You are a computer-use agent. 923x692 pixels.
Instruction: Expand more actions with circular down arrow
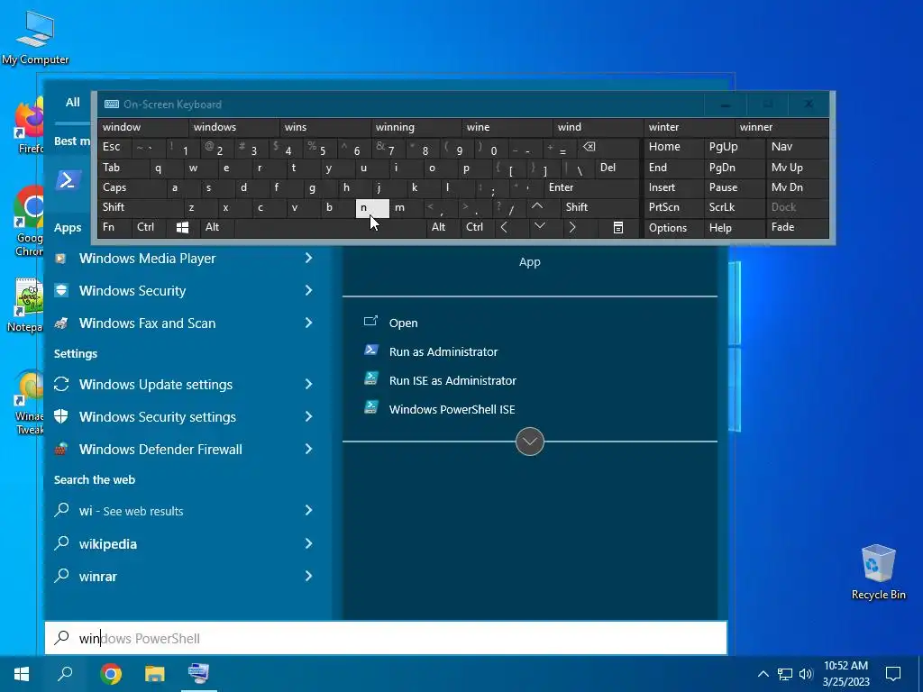coord(530,442)
